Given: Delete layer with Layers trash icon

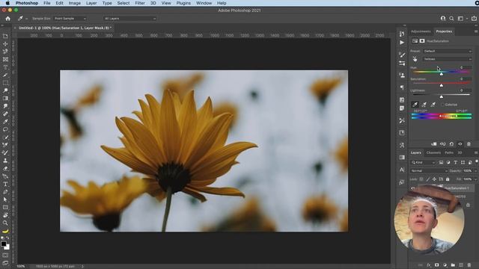Looking at the screenshot, I should pos(469,265).
